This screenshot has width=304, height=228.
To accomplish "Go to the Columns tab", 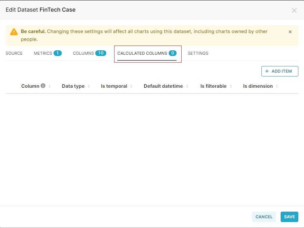I will (x=89, y=53).
